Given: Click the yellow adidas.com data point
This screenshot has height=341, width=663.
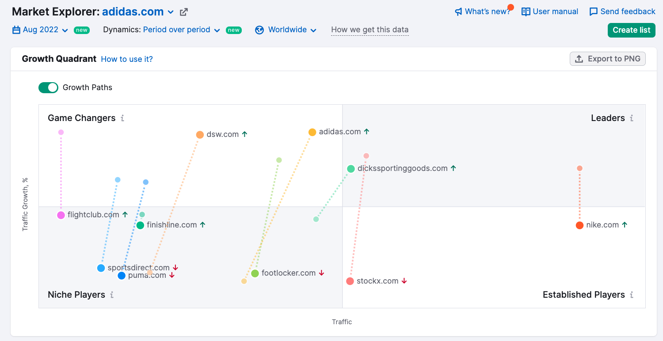Looking at the screenshot, I should [x=312, y=132].
